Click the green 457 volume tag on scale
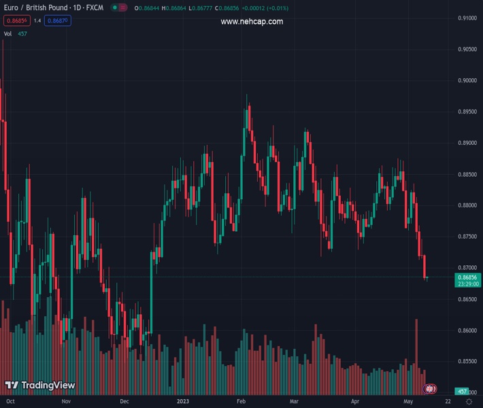This screenshot has height=408, width=483. 463,392
